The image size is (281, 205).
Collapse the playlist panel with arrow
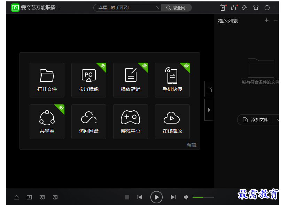point(209,110)
